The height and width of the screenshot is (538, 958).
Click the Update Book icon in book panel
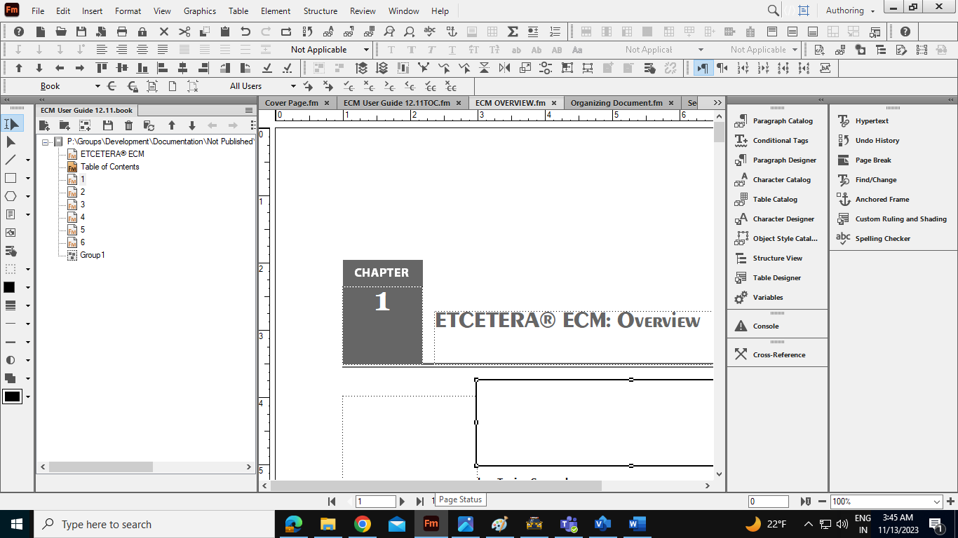pyautogui.click(x=149, y=125)
